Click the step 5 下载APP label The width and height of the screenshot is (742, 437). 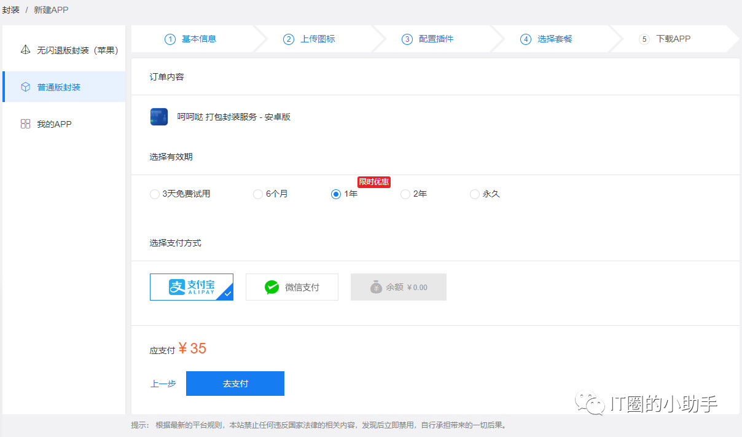coord(668,39)
